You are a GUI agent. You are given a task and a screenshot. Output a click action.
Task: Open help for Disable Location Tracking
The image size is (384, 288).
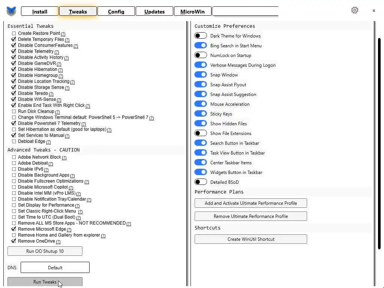[72, 82]
